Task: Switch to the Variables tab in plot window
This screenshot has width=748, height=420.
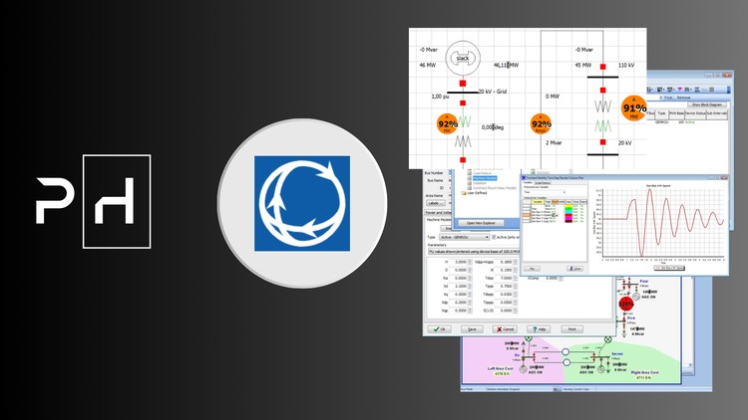Action: click(x=528, y=182)
